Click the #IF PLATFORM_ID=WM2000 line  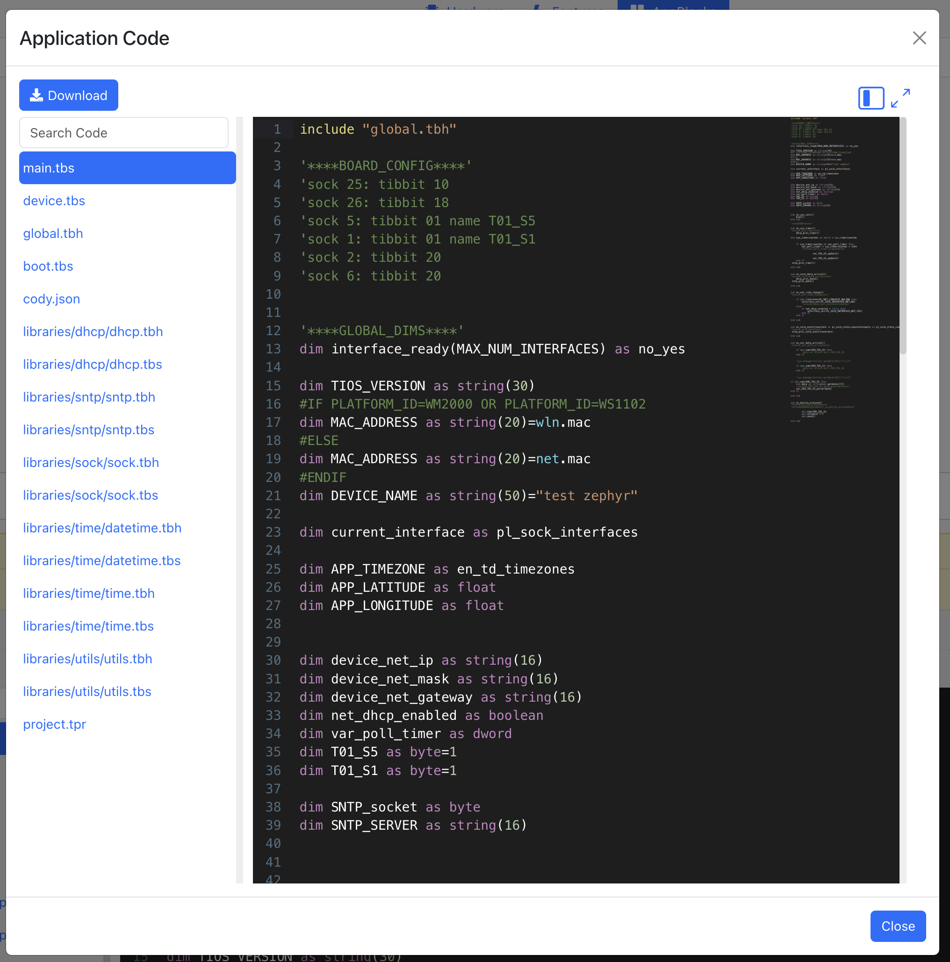(473, 404)
